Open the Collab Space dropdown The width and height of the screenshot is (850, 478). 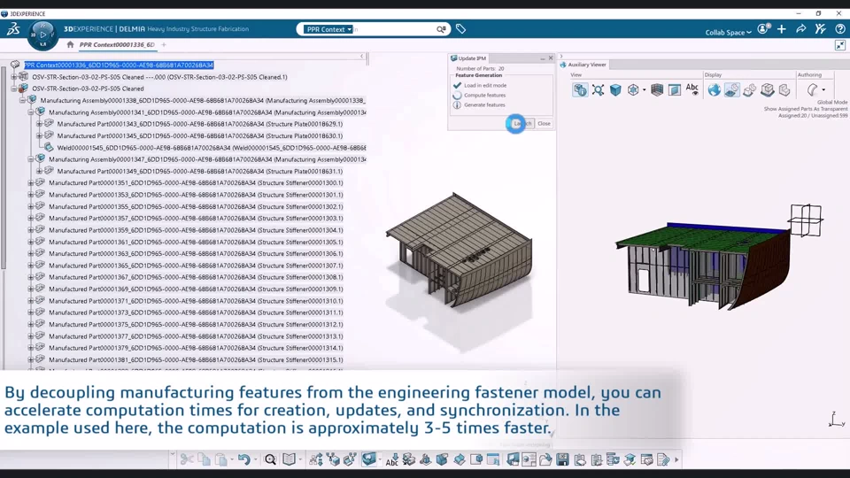coord(728,33)
